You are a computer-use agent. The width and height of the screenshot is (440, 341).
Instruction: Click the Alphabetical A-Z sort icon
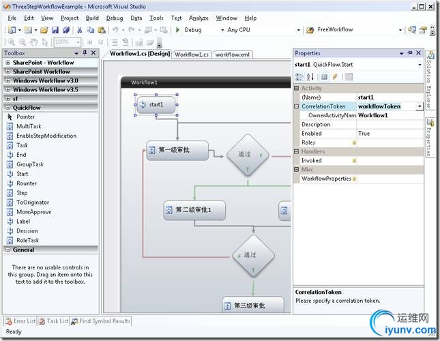tap(310, 77)
